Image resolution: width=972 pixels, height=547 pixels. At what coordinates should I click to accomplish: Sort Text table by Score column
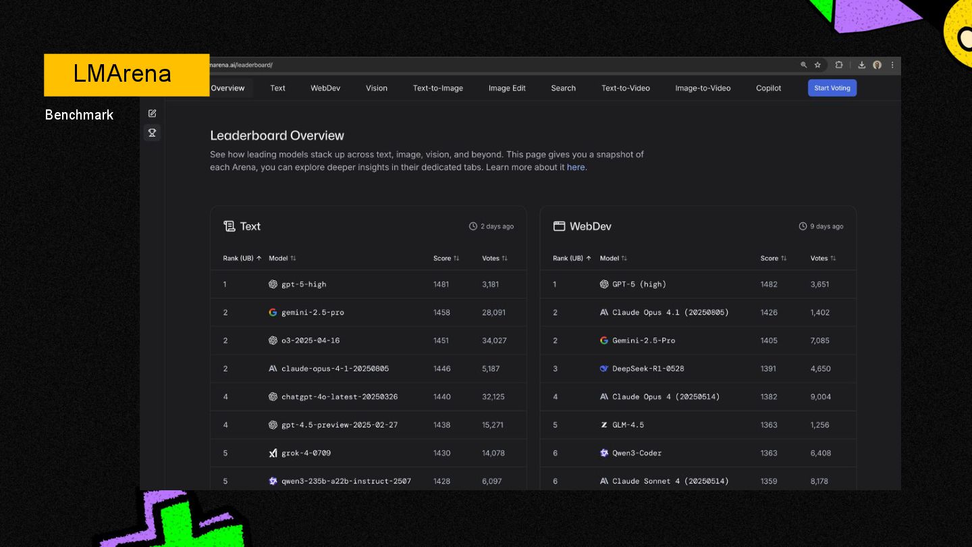(446, 258)
